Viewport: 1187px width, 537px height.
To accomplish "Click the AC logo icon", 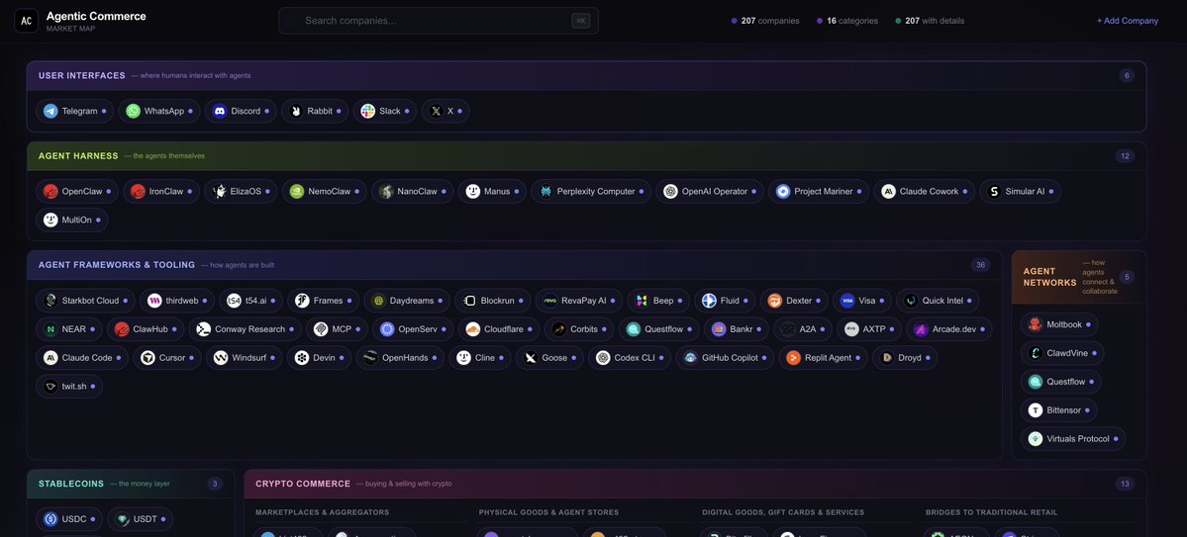I will 27,21.
